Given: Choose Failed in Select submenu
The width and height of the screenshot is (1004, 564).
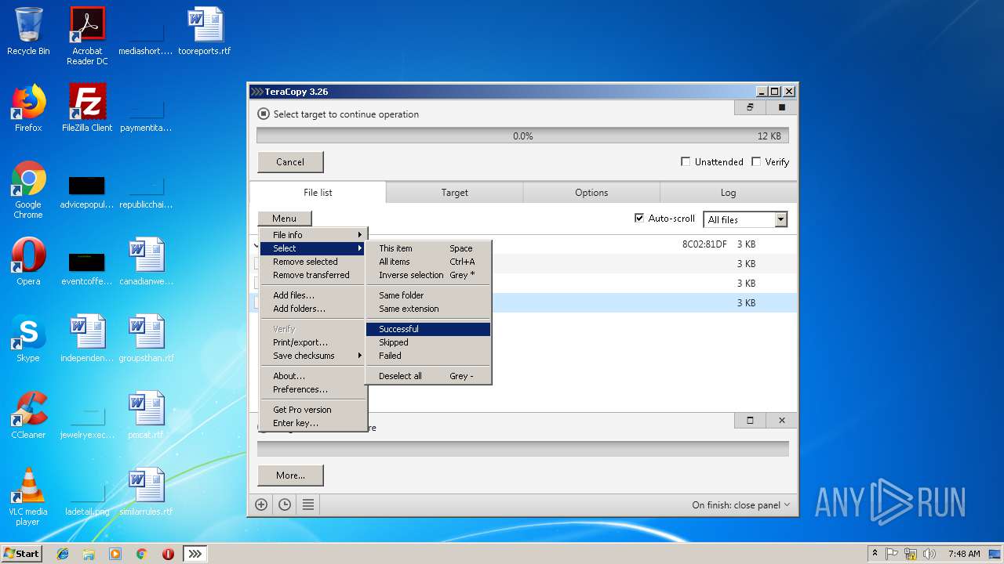Looking at the screenshot, I should pyautogui.click(x=428, y=356).
